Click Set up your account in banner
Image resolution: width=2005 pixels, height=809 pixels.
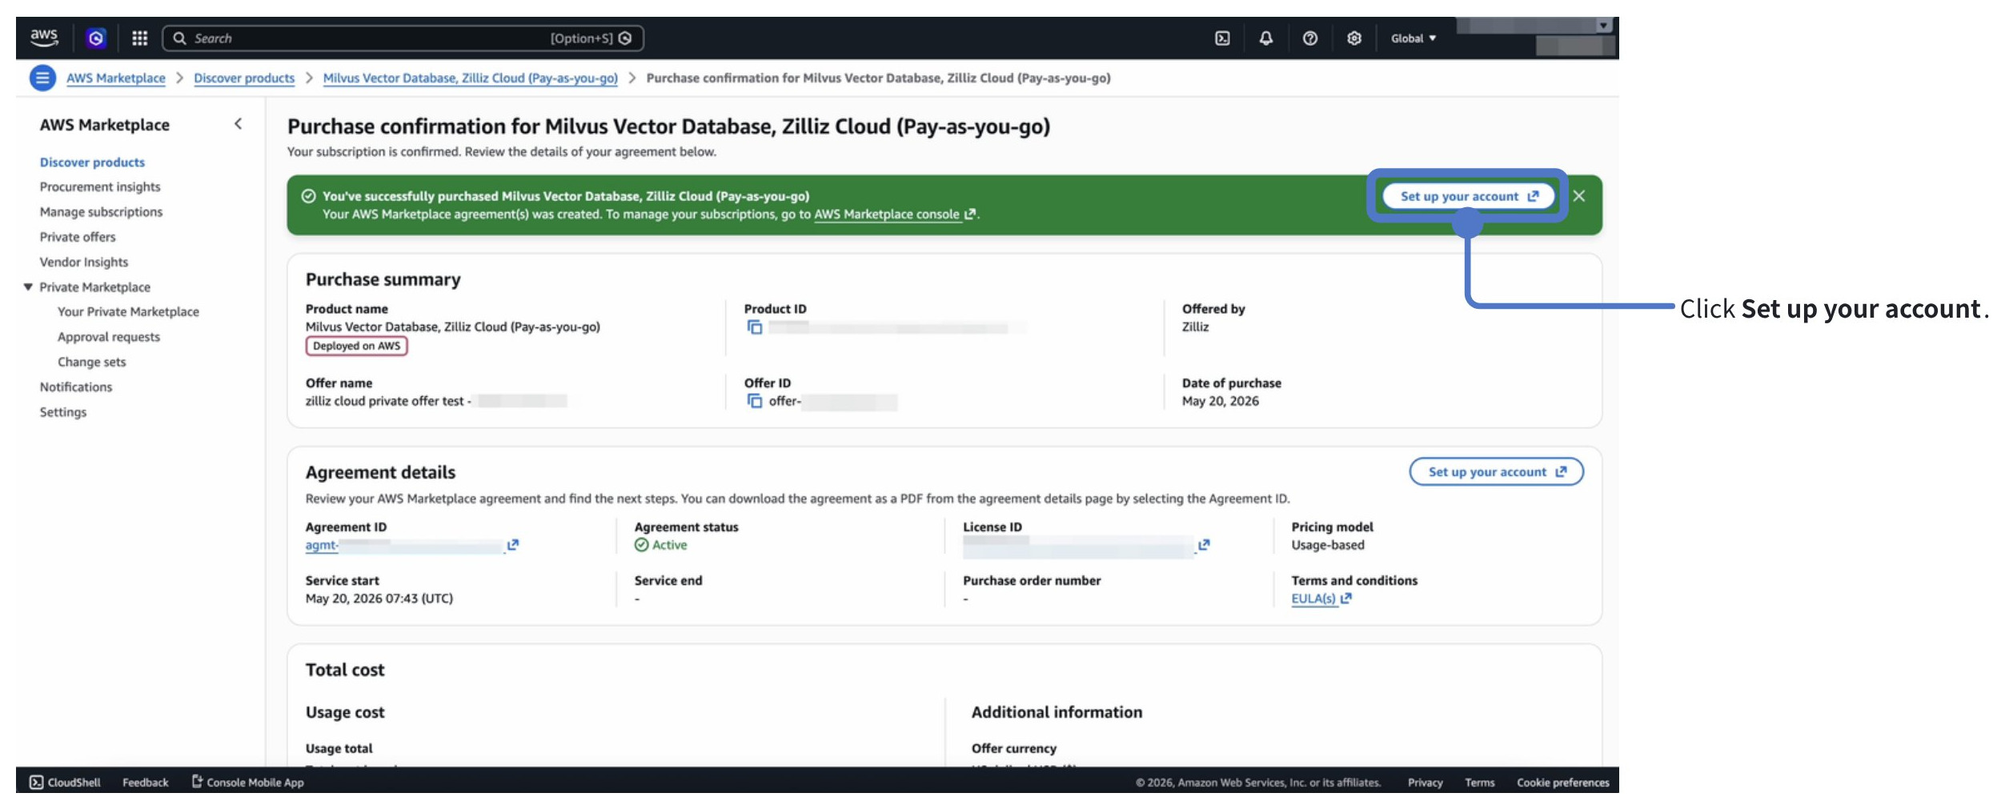pyautogui.click(x=1469, y=196)
